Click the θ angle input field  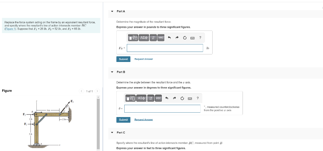point(162,109)
